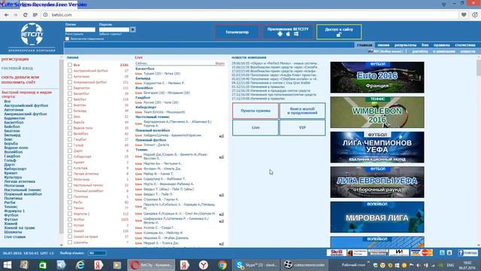Open Google Chrome from taskbar
This screenshot has width=481, height=271.
(222, 265)
